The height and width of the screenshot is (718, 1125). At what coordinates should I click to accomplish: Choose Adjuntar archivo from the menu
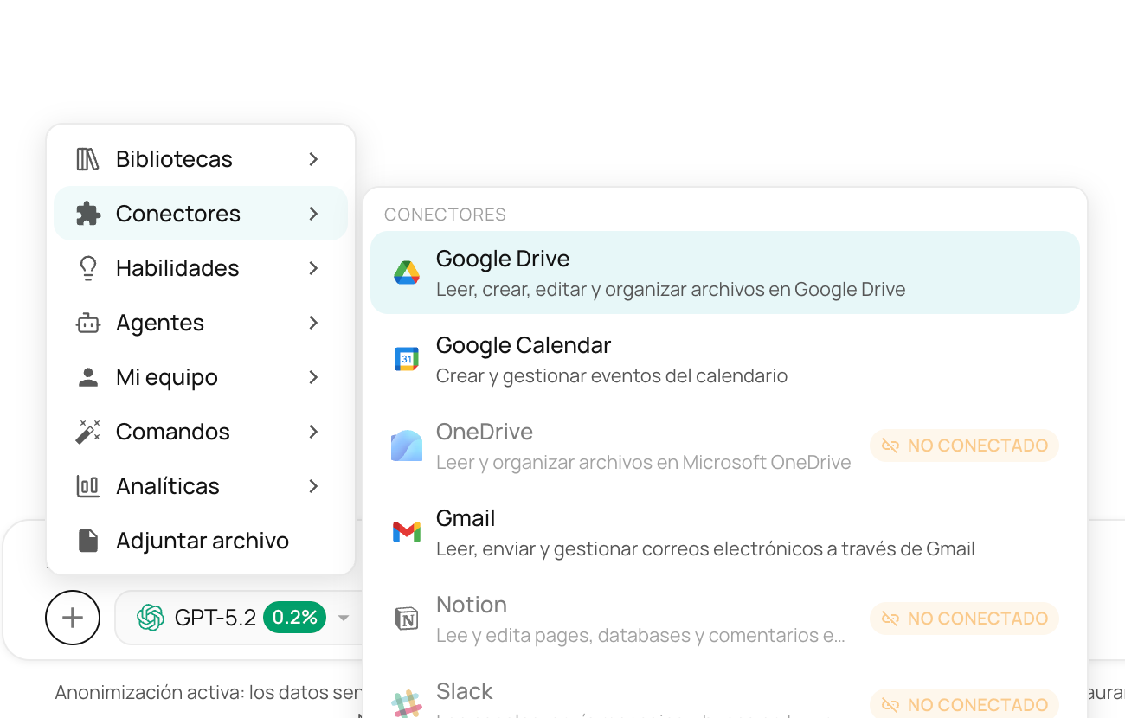point(201,541)
